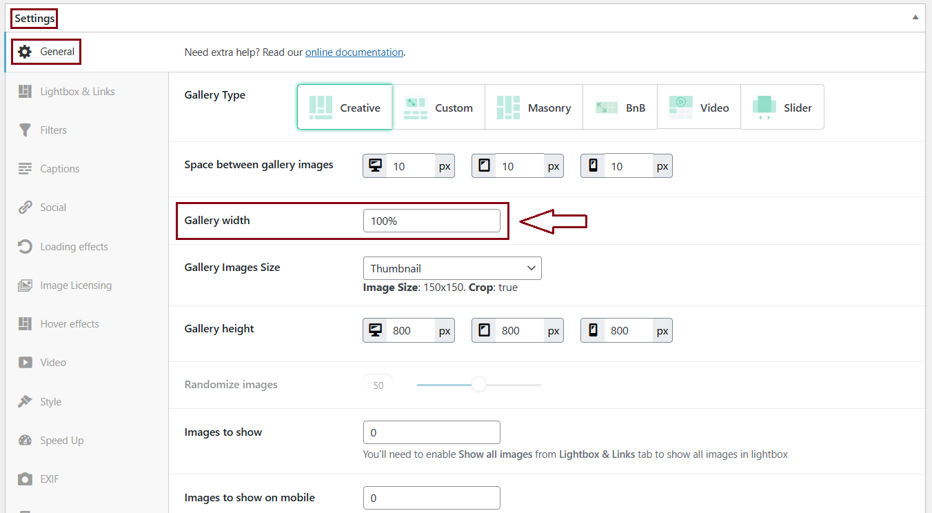This screenshot has width=932, height=513.
Task: Click the Style paintbrush icon
Action: coord(26,402)
